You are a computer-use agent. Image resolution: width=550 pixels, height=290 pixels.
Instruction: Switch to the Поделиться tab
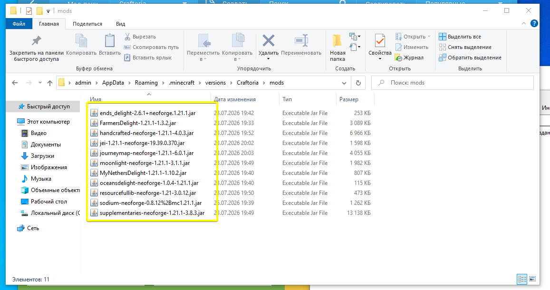(87, 24)
